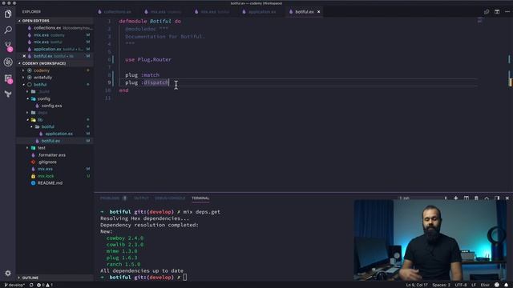Open the Extensions view in the activity bar
The width and height of the screenshot is (513, 288).
tap(8, 78)
